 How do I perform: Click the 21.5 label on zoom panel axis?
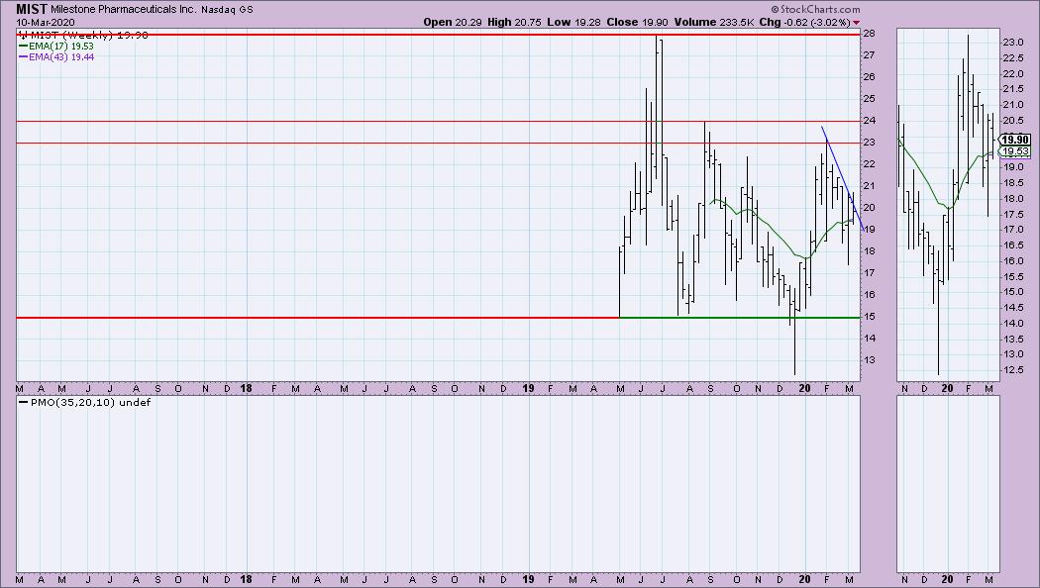tap(1011, 89)
